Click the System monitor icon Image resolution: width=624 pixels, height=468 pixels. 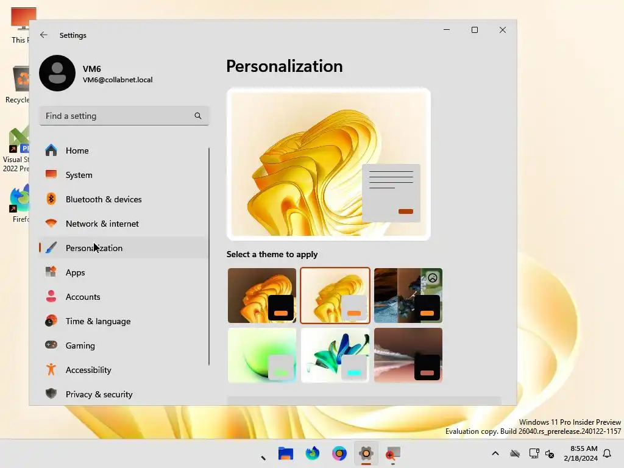pos(51,174)
